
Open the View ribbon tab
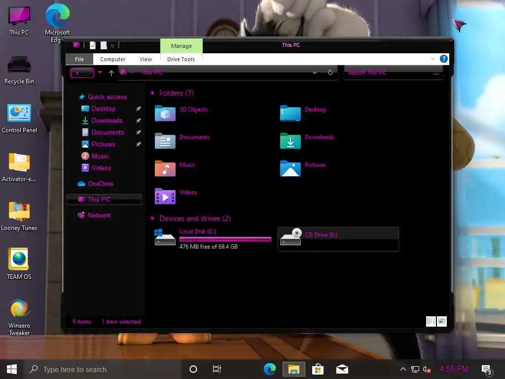(x=145, y=59)
